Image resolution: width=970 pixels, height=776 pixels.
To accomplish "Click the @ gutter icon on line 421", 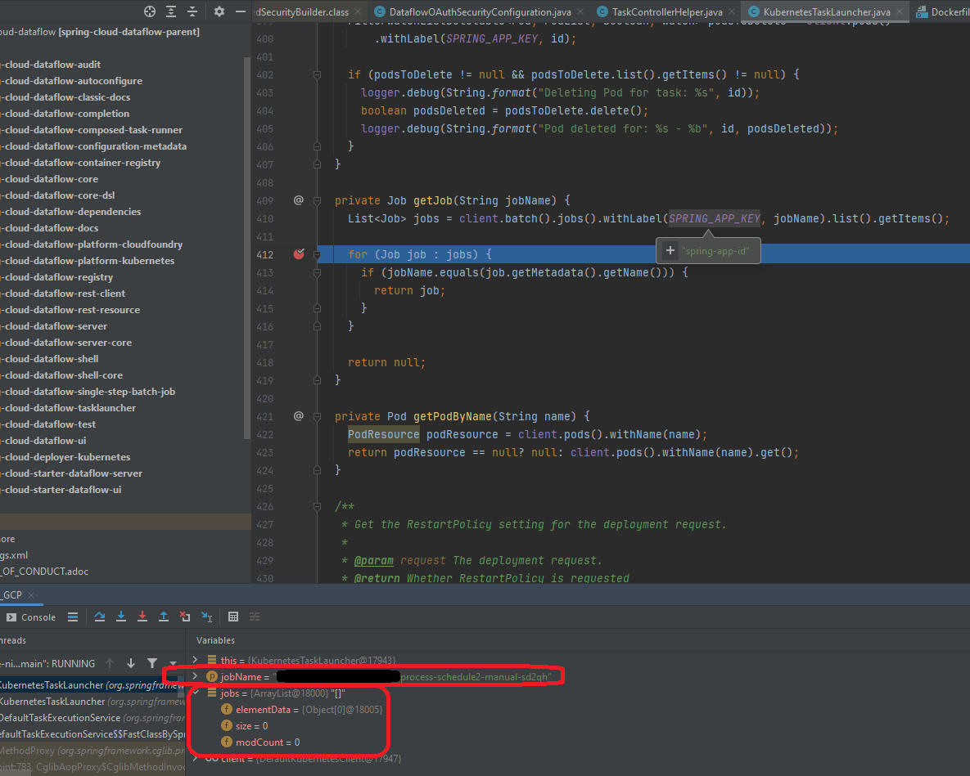I will (298, 416).
